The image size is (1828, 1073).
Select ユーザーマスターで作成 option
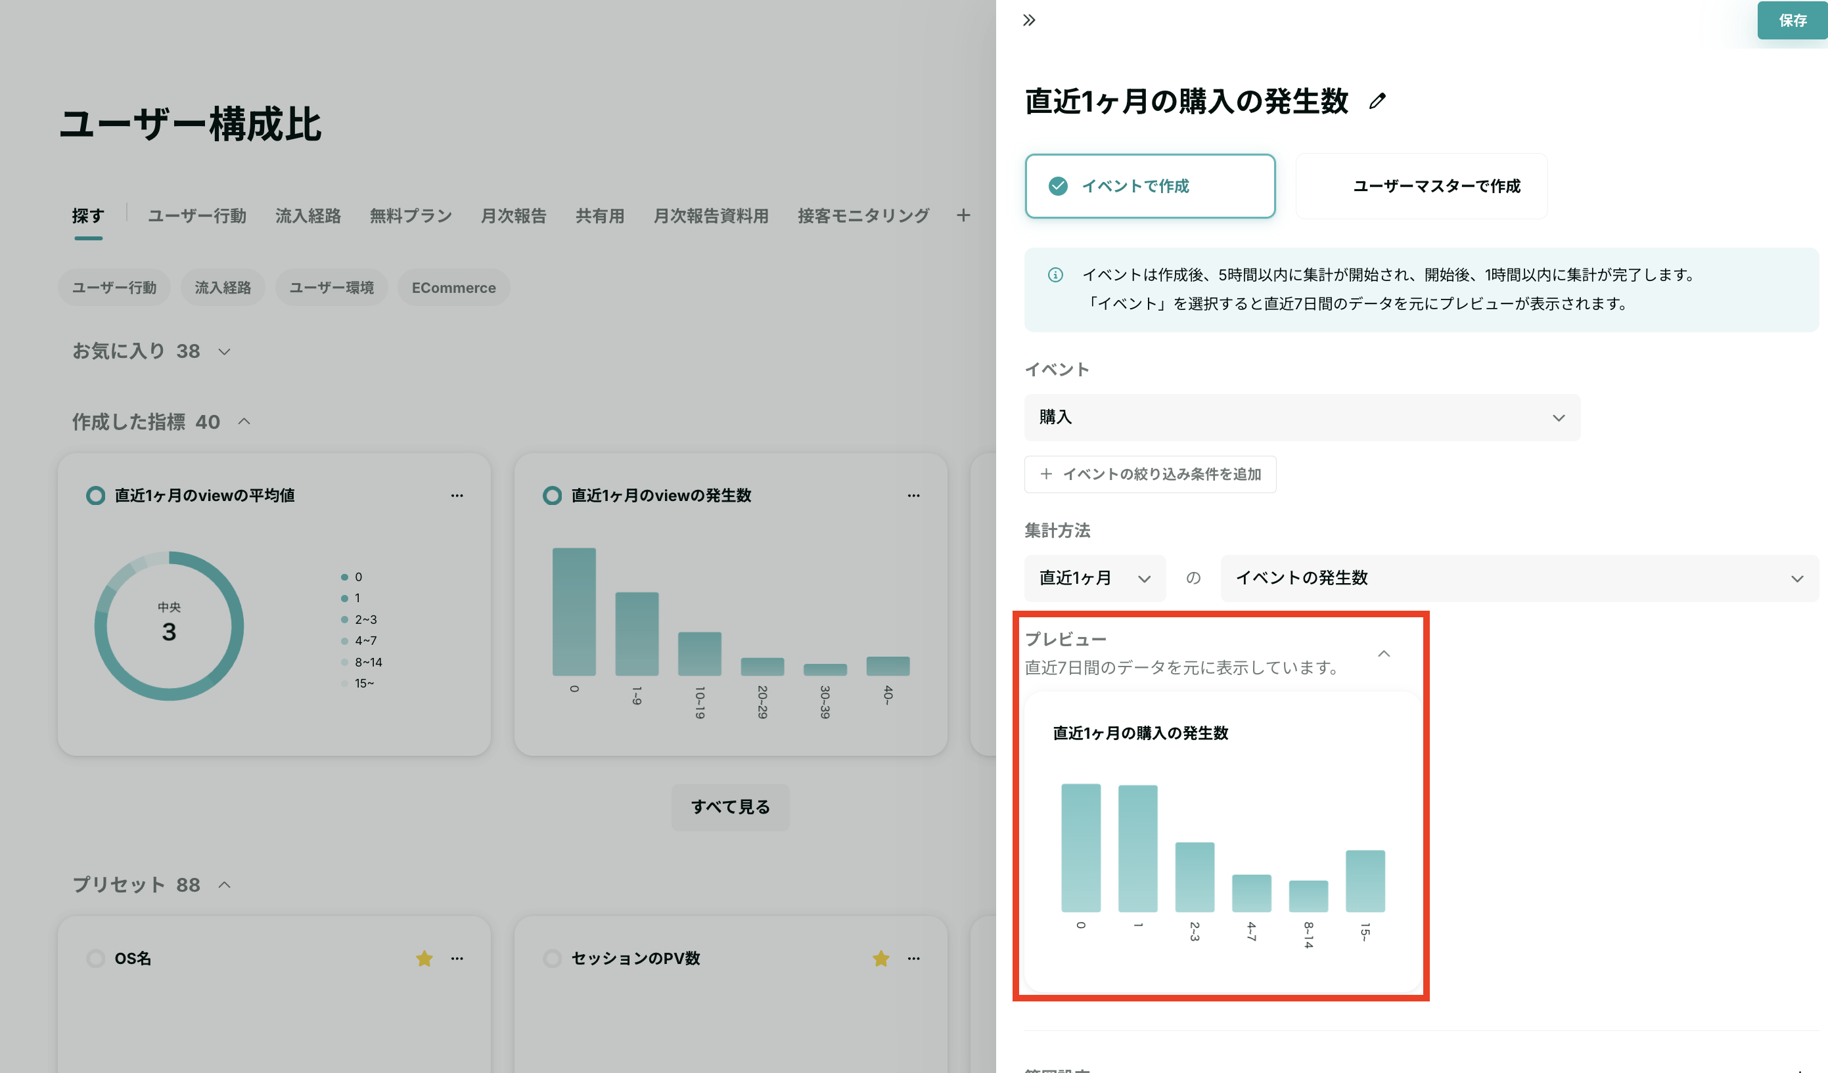point(1421,186)
